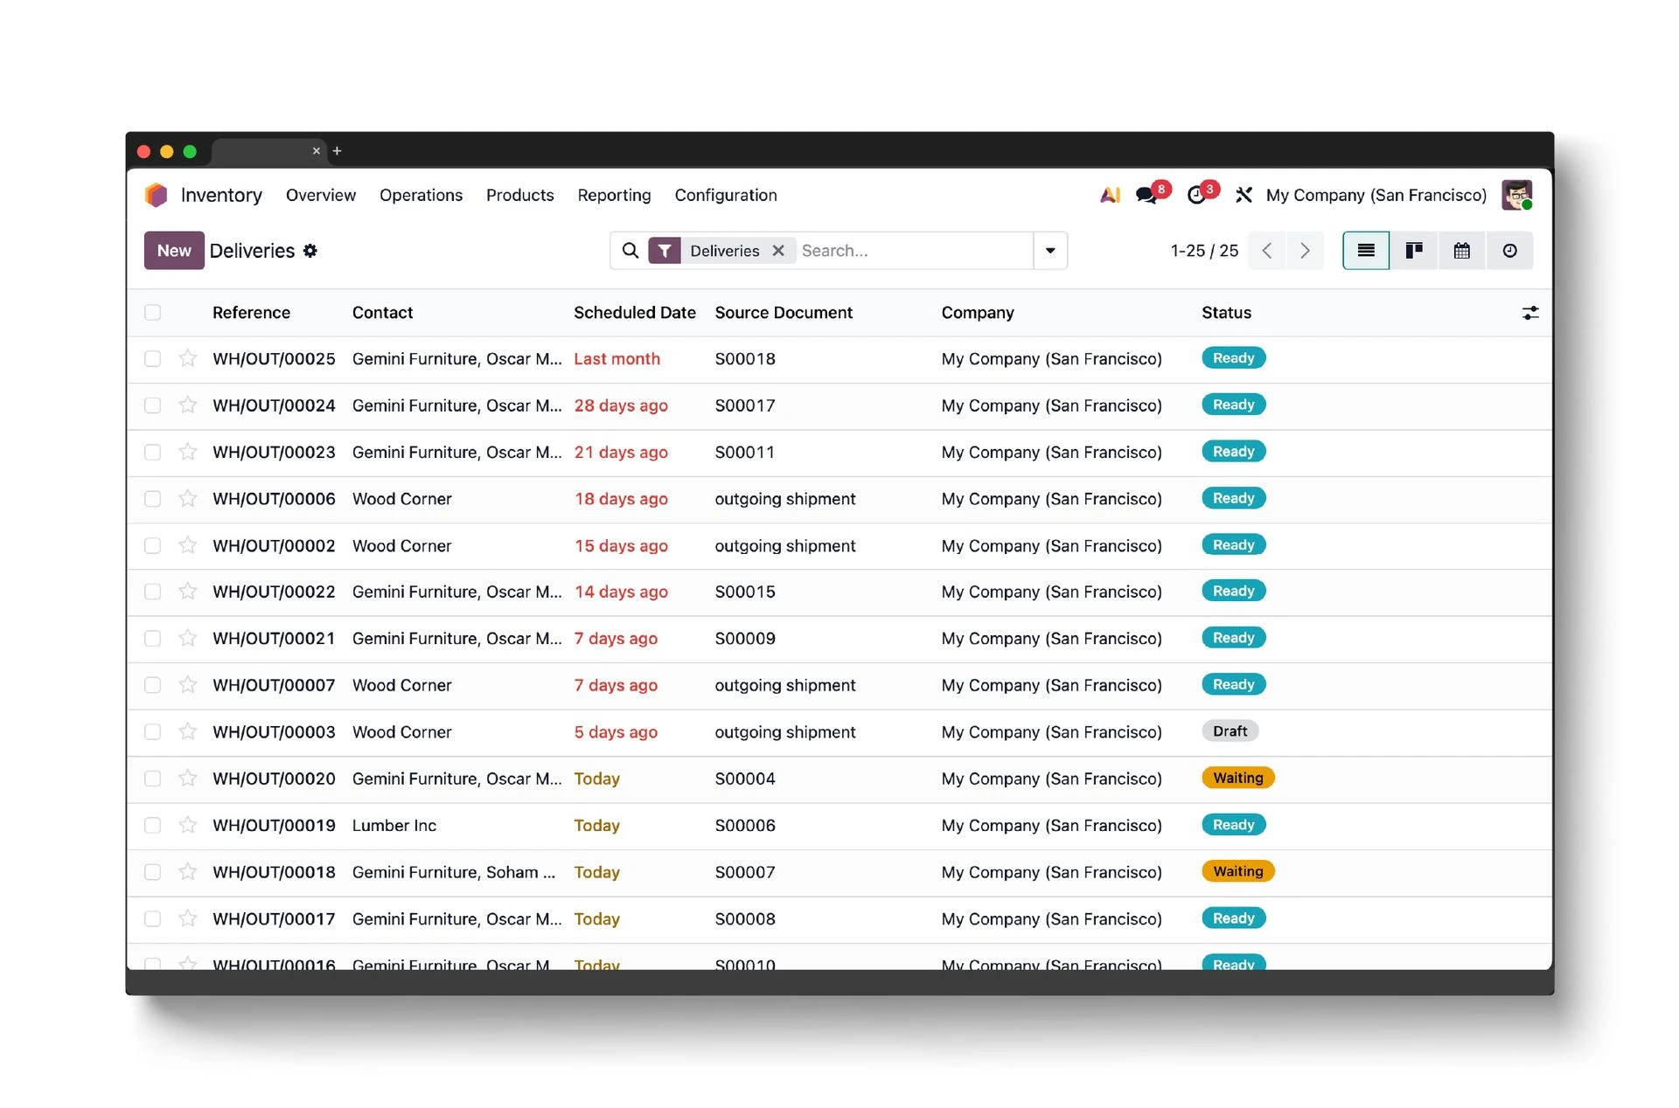
Task: Select the WH/OUT/00024 row checkbox
Action: pos(153,405)
